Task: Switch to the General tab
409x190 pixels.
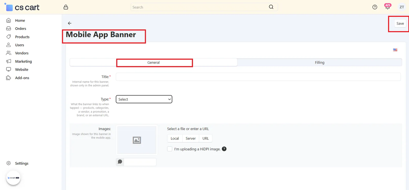Action: [153, 62]
